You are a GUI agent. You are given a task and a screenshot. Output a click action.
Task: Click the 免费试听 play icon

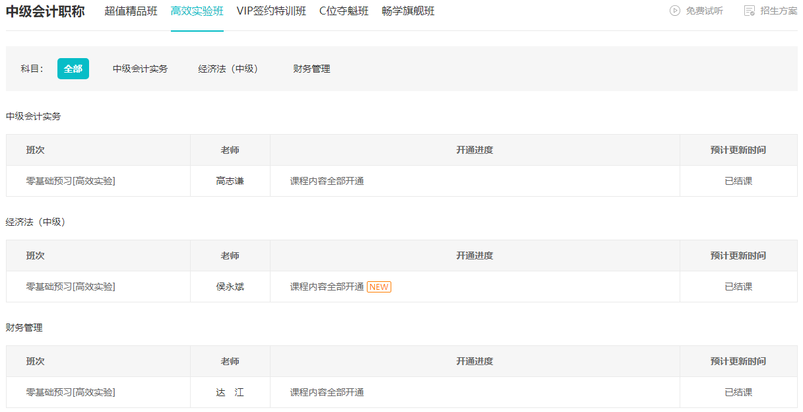coord(673,11)
